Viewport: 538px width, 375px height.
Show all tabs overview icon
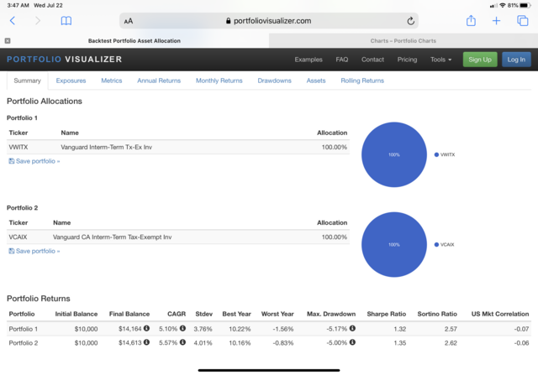523,21
